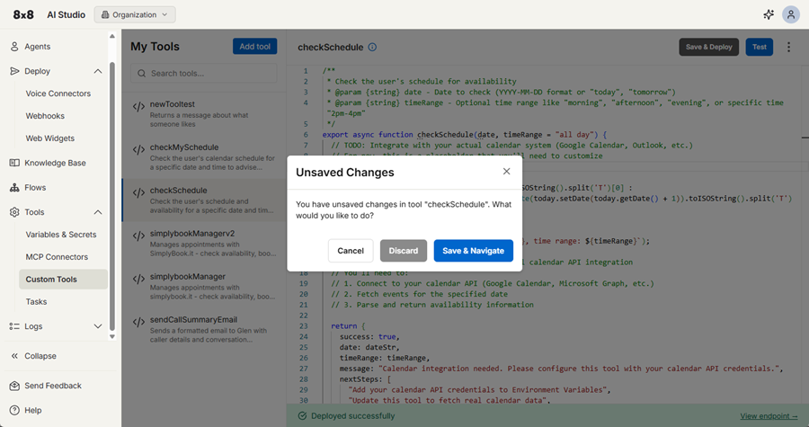
Task: Click the code icon for sendCallSummaryEmail
Action: 138,322
